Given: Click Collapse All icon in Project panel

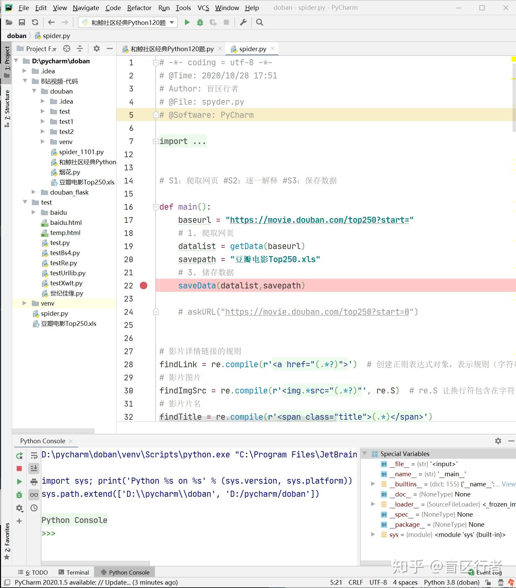Looking at the screenshot, I should point(80,49).
